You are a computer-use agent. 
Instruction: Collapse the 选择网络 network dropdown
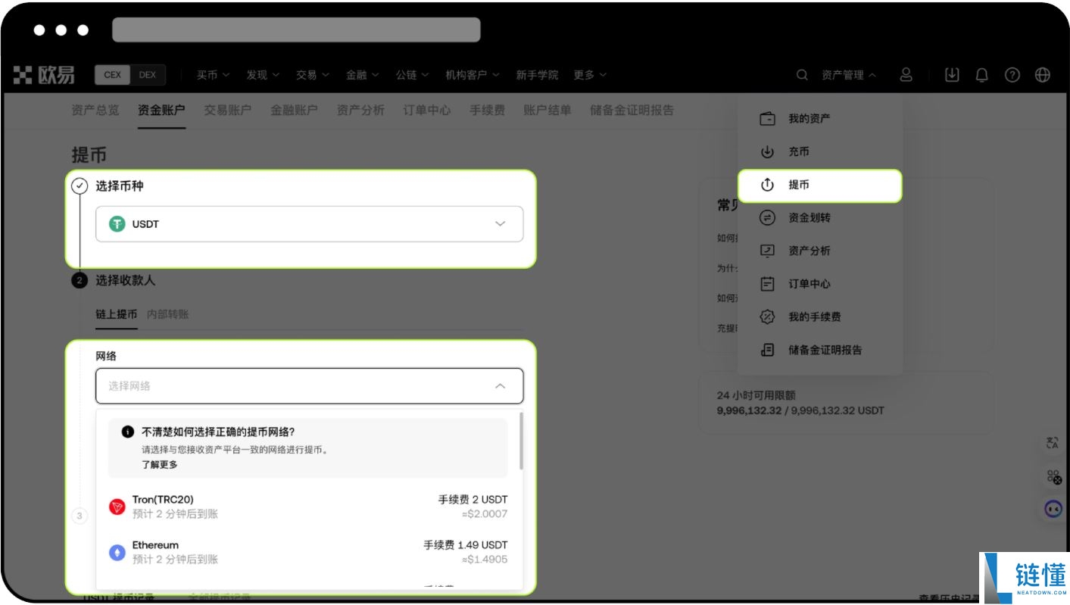pyautogui.click(x=309, y=386)
